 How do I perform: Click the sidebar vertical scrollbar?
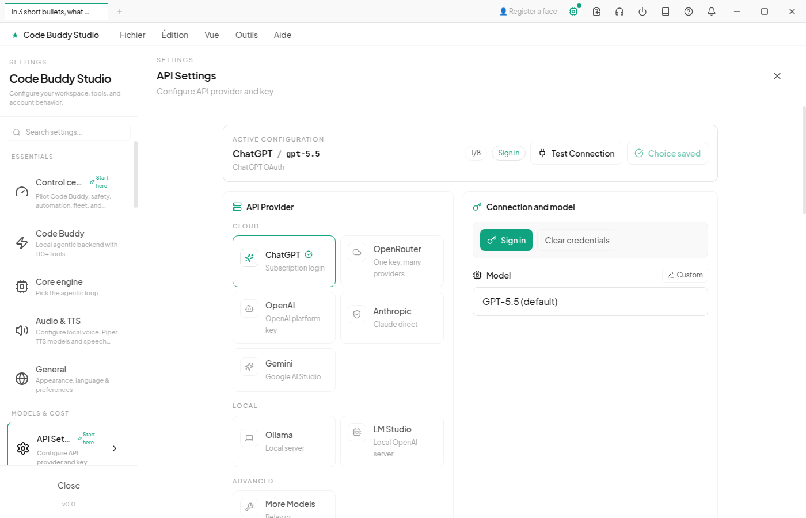coord(136,174)
